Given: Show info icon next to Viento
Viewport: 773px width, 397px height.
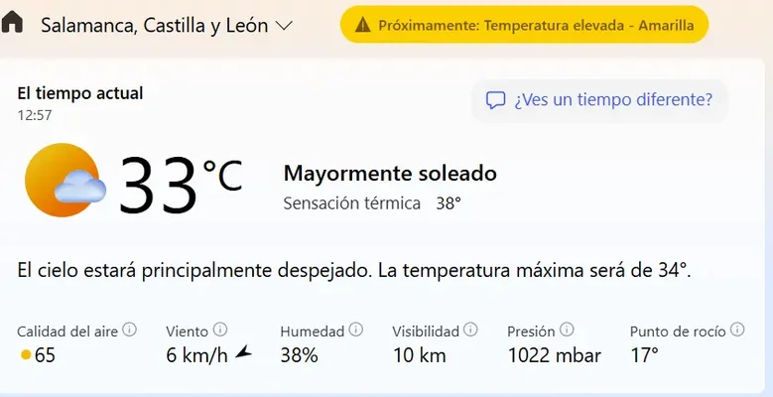Looking at the screenshot, I should pyautogui.click(x=220, y=330).
